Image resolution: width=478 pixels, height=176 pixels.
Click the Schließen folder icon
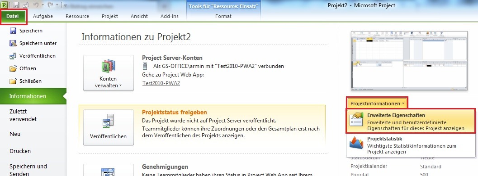point(13,81)
